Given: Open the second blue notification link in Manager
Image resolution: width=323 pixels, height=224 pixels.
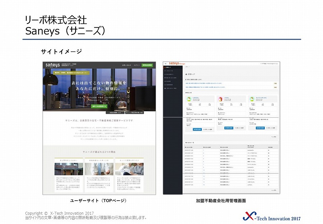Looking at the screenshot, I should 205,87.
